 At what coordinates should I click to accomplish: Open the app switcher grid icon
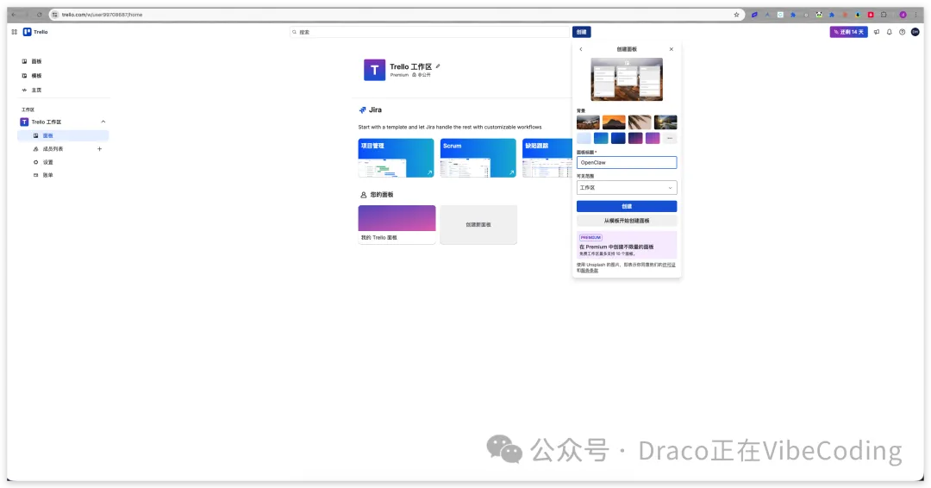14,32
